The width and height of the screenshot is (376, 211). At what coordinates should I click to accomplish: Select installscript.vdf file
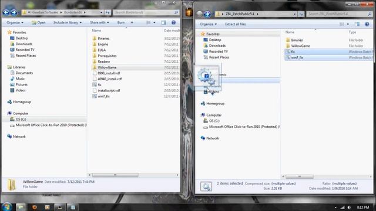coord(109,90)
